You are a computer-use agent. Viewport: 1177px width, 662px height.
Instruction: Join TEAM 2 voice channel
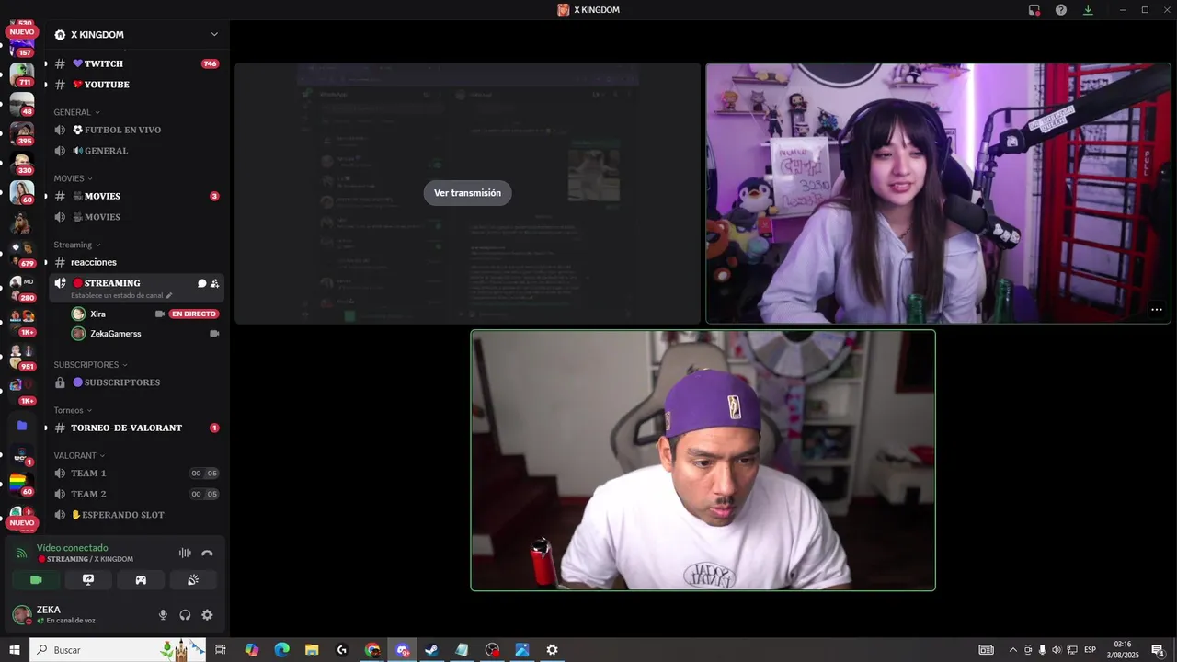[136, 494]
